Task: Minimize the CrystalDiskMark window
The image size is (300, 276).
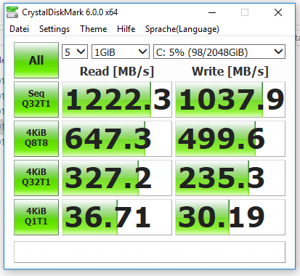Action: pos(212,12)
